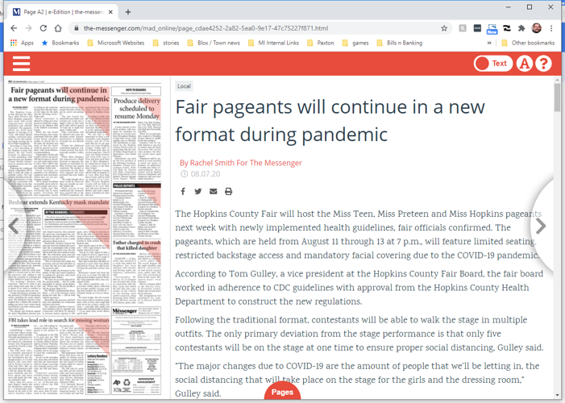Click the dark square extension icon

tap(477, 28)
